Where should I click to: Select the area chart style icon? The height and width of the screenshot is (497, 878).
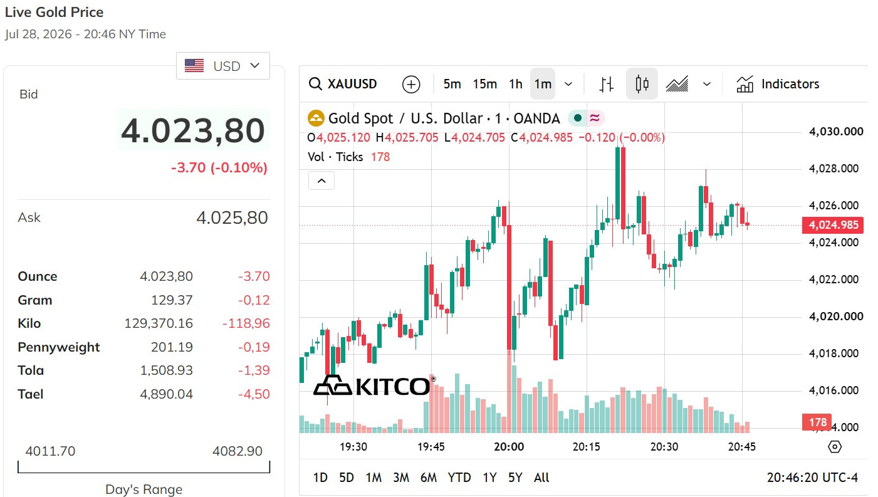(677, 84)
